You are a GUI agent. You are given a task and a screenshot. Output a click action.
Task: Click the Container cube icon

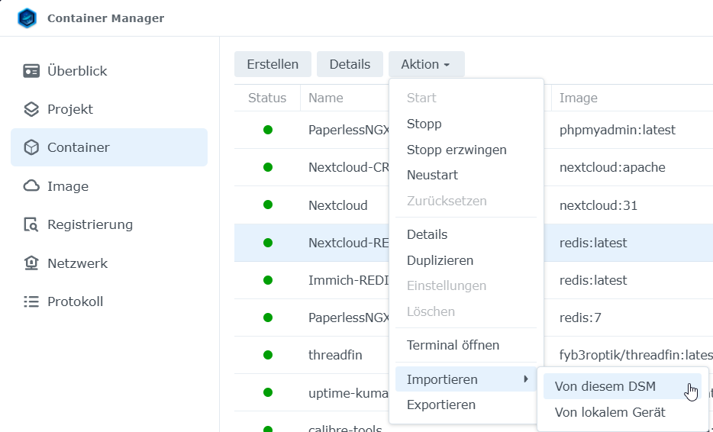click(x=31, y=147)
